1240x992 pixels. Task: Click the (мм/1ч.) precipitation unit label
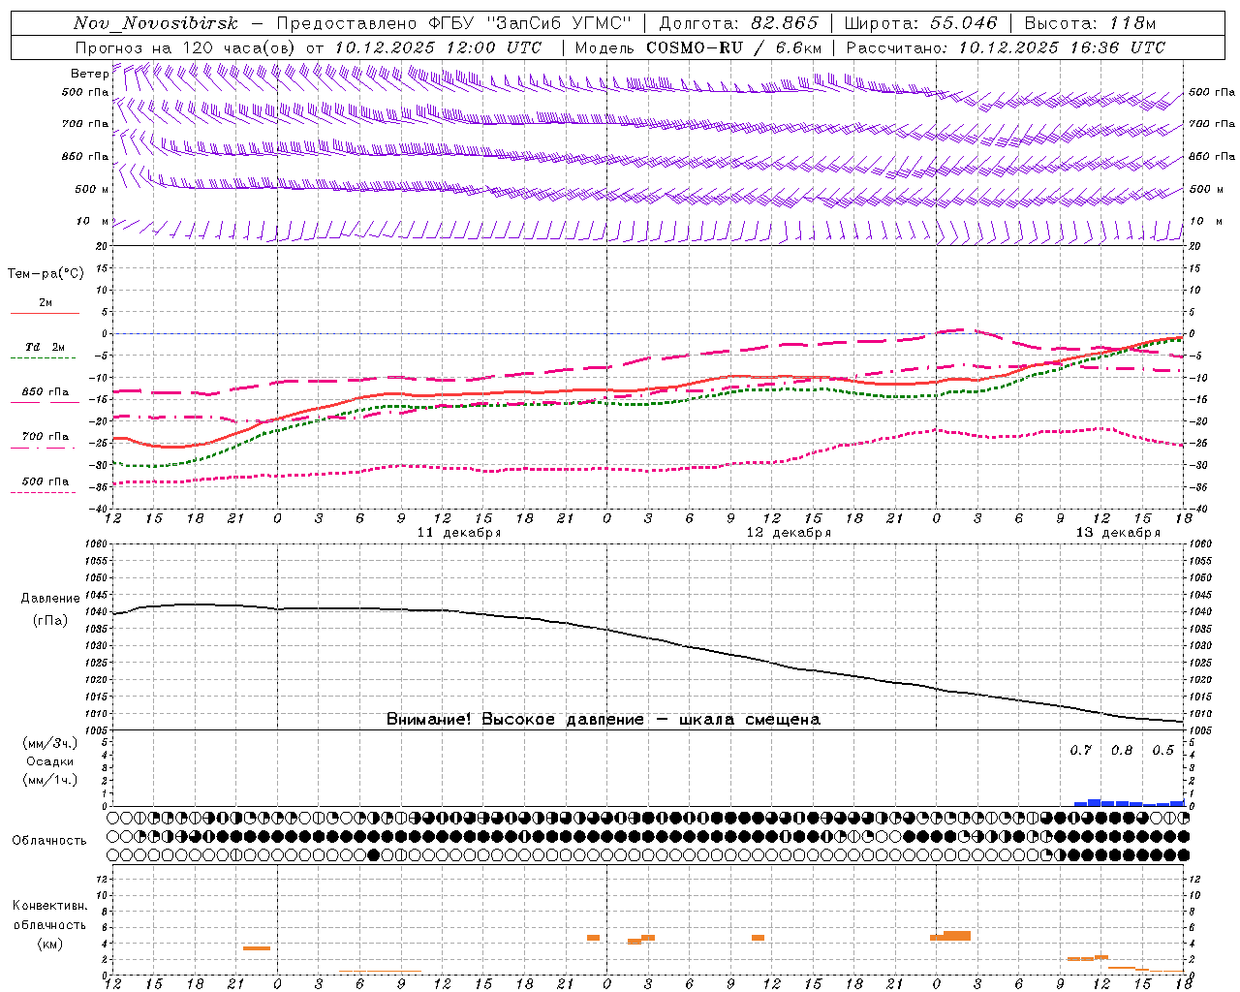click(x=50, y=780)
